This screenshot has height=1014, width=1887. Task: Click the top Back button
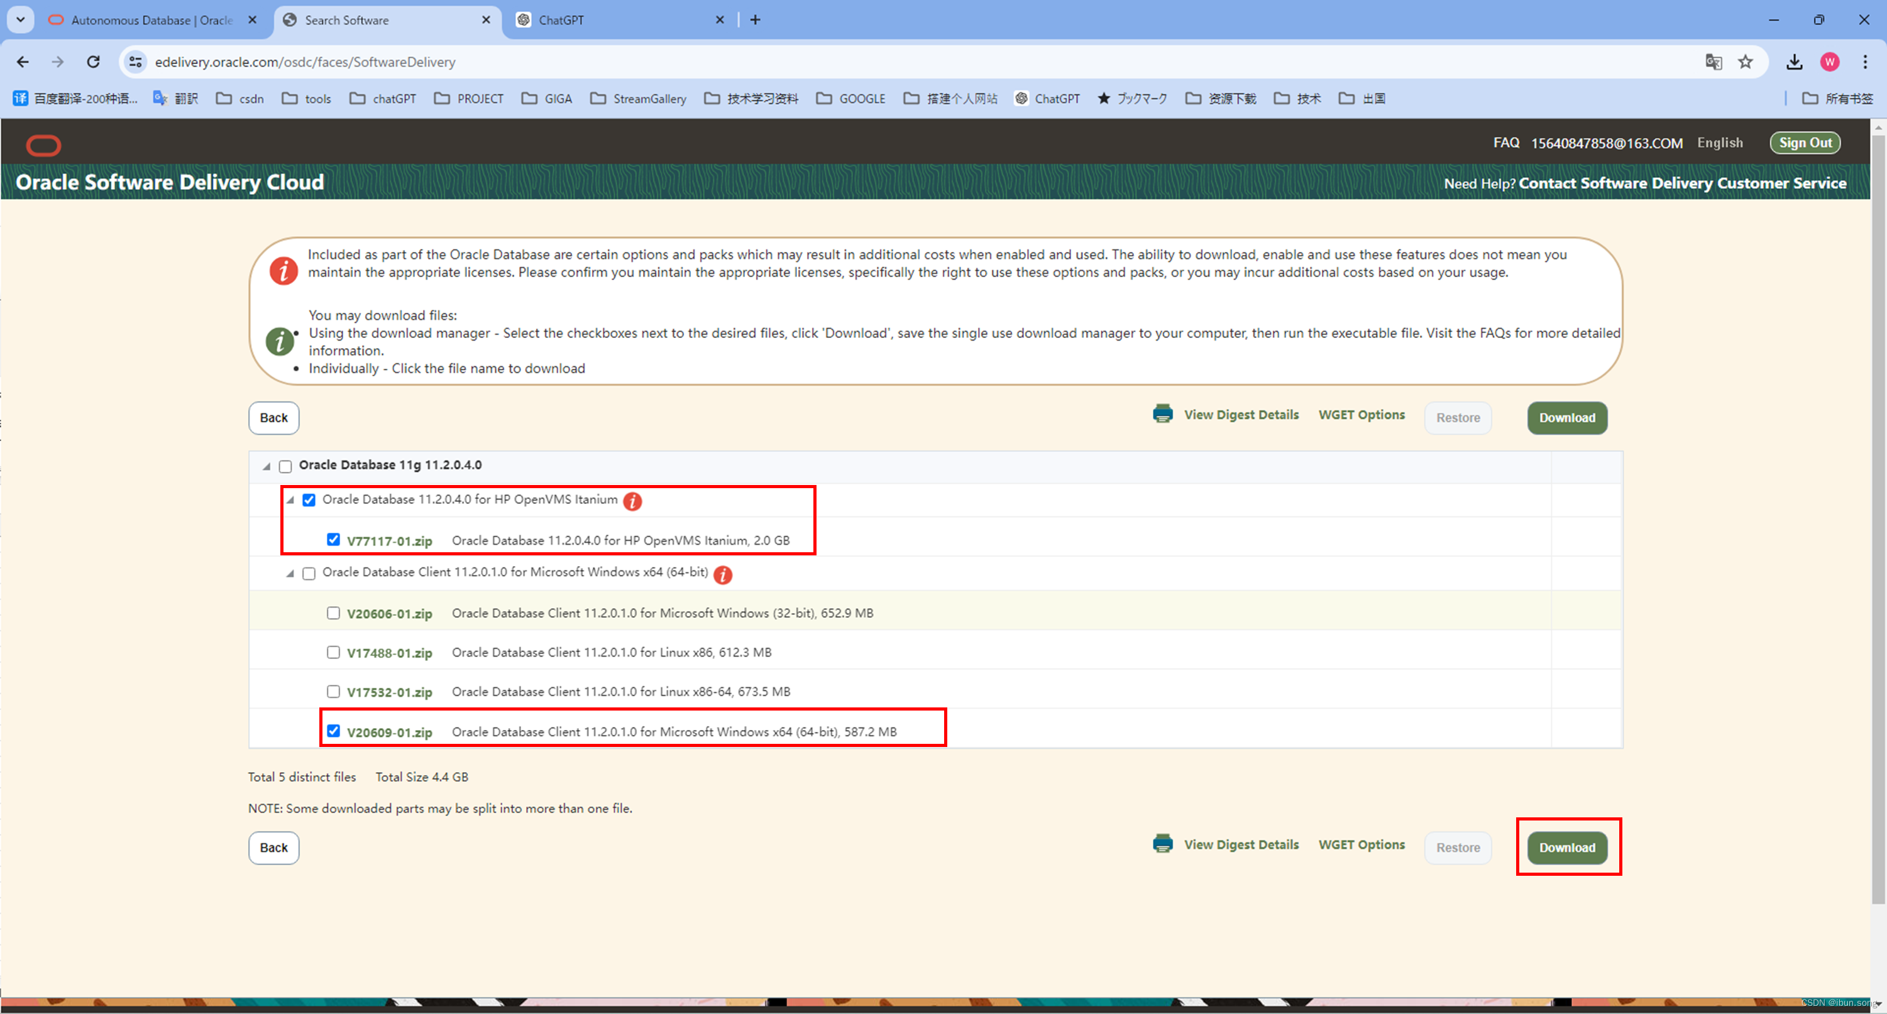(x=274, y=418)
